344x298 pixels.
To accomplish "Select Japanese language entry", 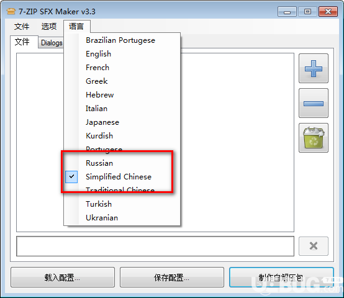I will 122,122.
